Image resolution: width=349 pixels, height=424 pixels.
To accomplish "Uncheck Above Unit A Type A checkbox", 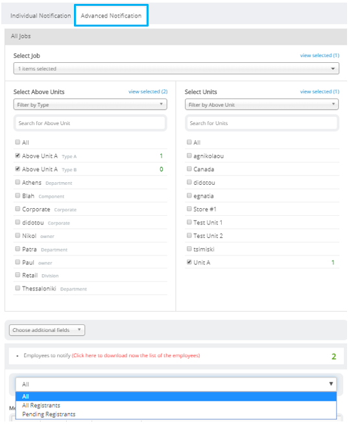I will 18,156.
